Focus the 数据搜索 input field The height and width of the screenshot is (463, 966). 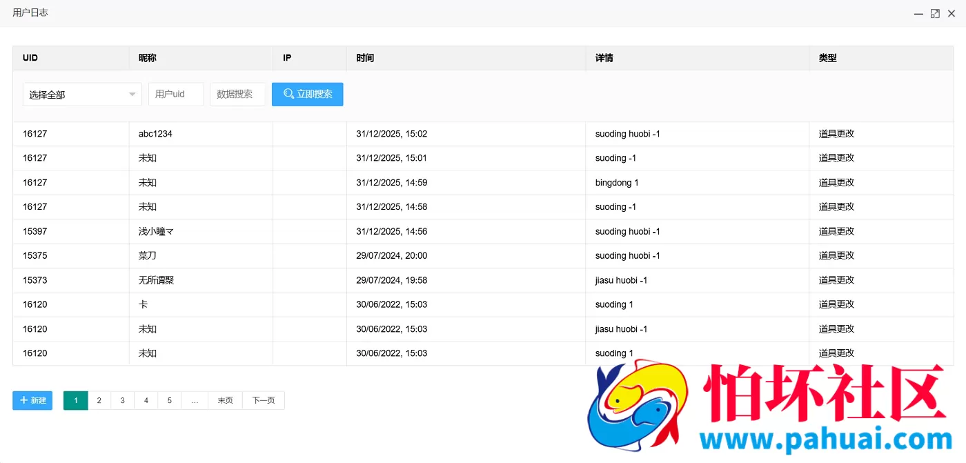(x=237, y=95)
